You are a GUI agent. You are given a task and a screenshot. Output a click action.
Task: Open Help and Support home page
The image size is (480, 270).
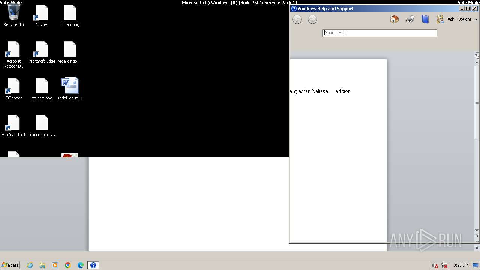[x=394, y=19]
